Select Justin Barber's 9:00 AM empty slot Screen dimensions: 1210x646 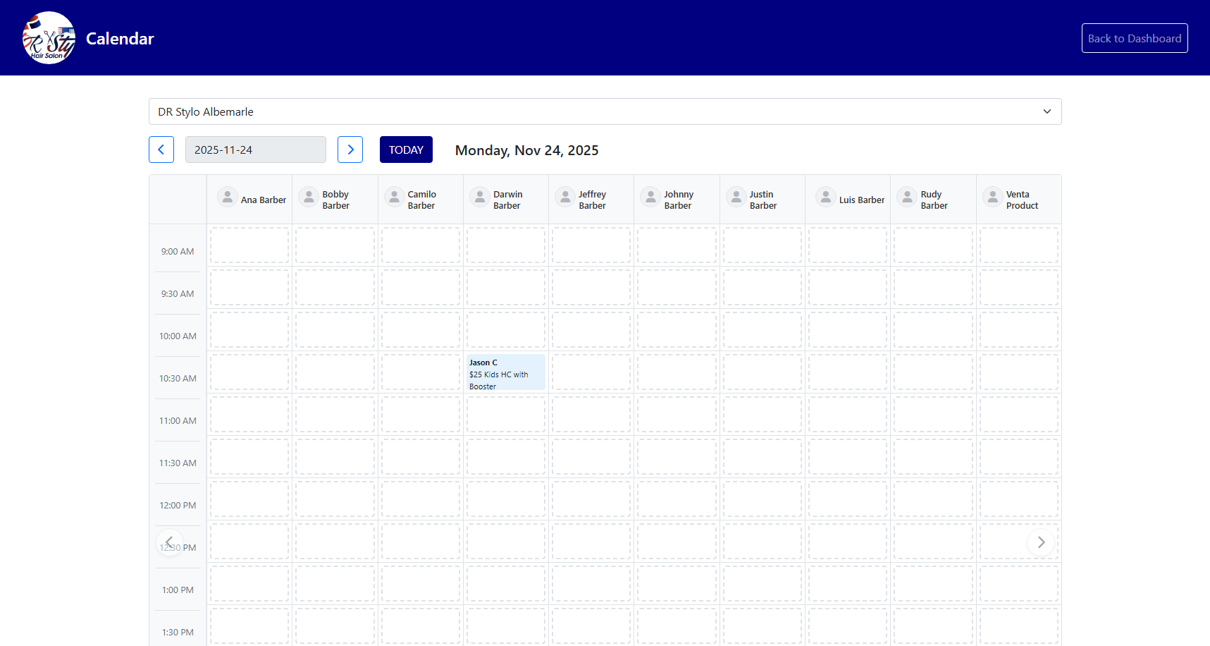click(762, 245)
